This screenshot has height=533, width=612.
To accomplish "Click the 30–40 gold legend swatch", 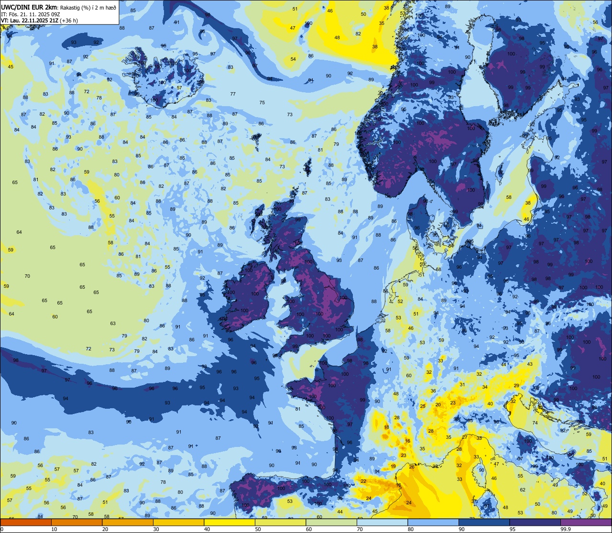I will (178, 522).
